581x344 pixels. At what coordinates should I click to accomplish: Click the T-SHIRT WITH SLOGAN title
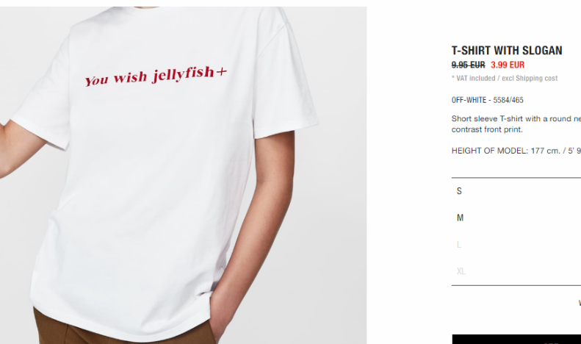[x=507, y=51]
